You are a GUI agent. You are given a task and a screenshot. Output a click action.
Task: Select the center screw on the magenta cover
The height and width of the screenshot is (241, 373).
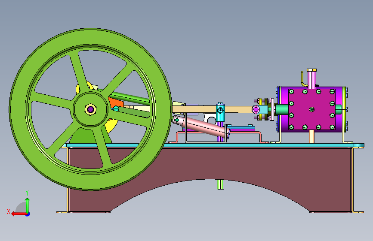coord(312,109)
